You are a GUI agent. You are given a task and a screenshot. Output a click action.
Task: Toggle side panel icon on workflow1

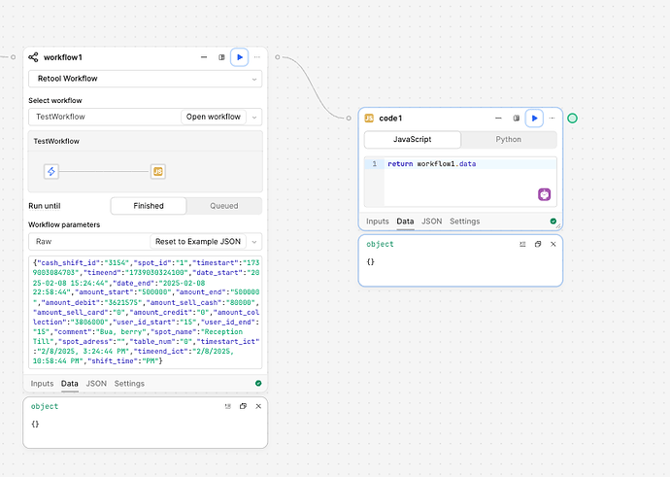(x=221, y=57)
